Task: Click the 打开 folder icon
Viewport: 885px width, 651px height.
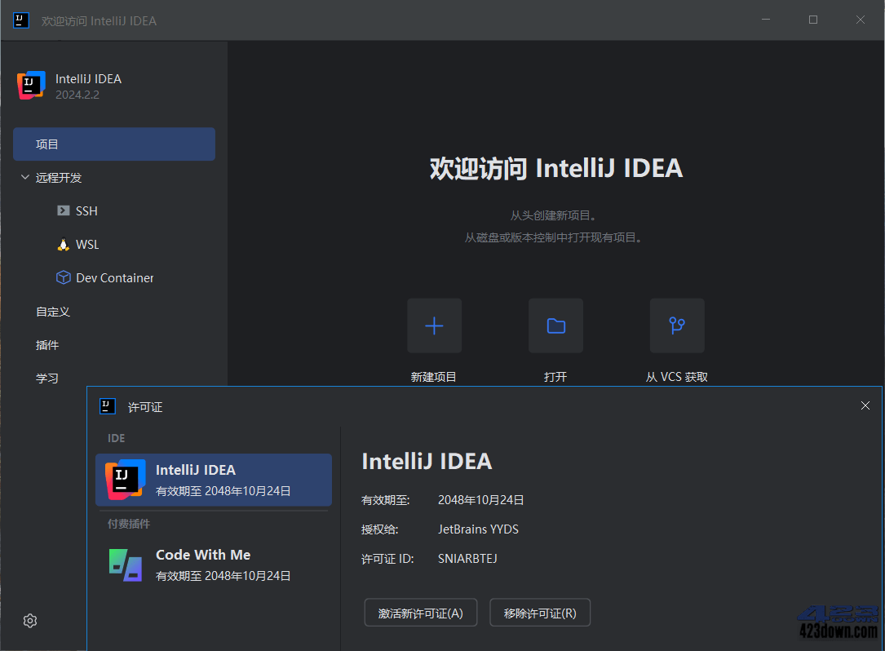Action: pos(555,325)
